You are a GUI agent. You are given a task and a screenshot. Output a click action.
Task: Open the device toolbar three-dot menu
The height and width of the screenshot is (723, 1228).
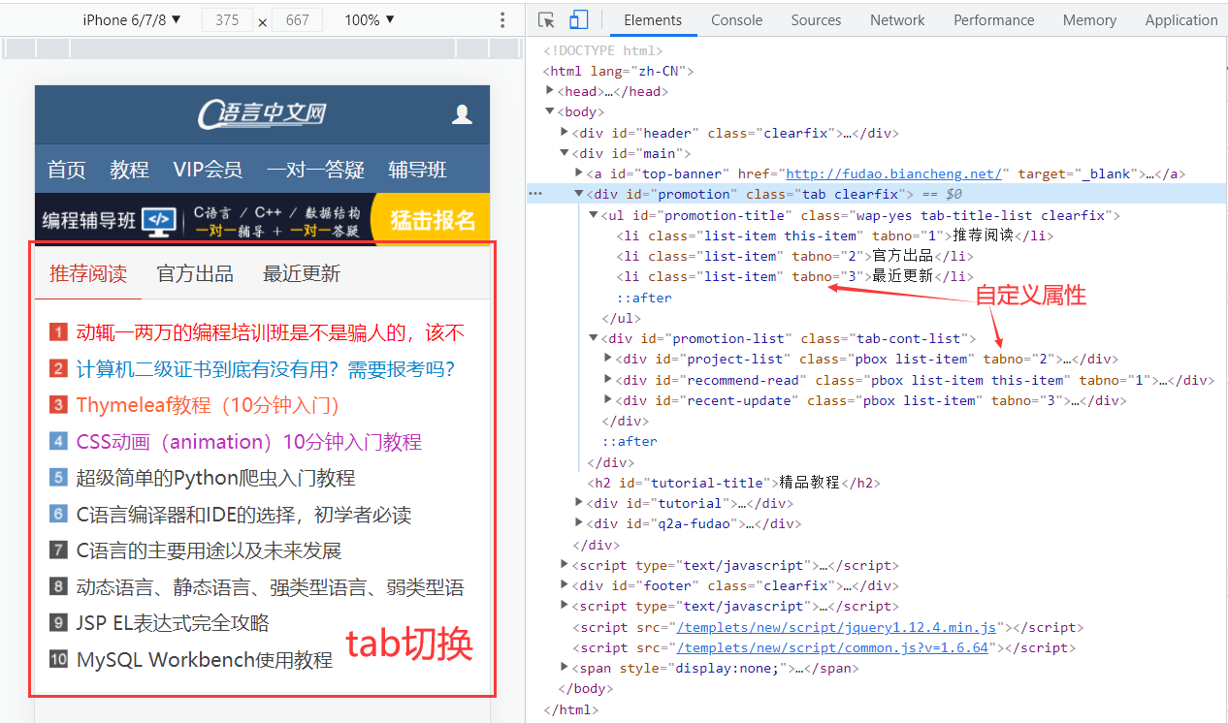(x=502, y=19)
